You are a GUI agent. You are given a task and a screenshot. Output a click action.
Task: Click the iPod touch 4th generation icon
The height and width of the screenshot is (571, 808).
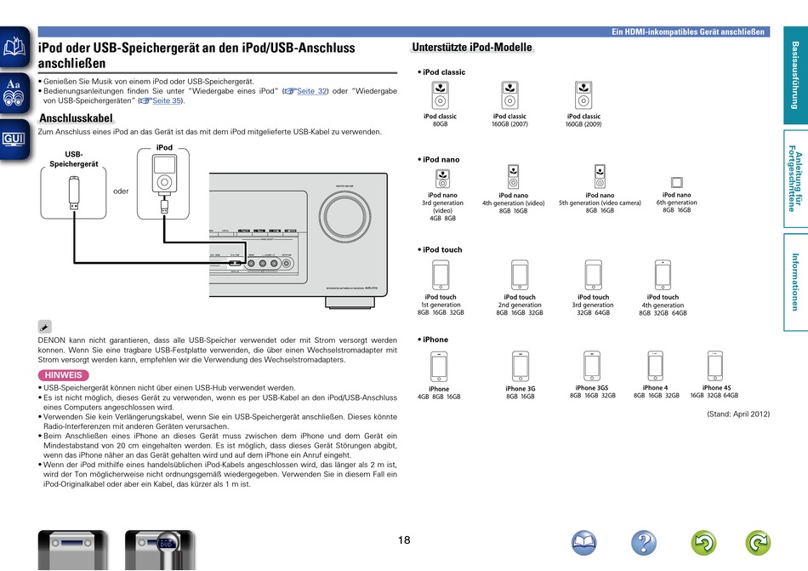pyautogui.click(x=663, y=275)
